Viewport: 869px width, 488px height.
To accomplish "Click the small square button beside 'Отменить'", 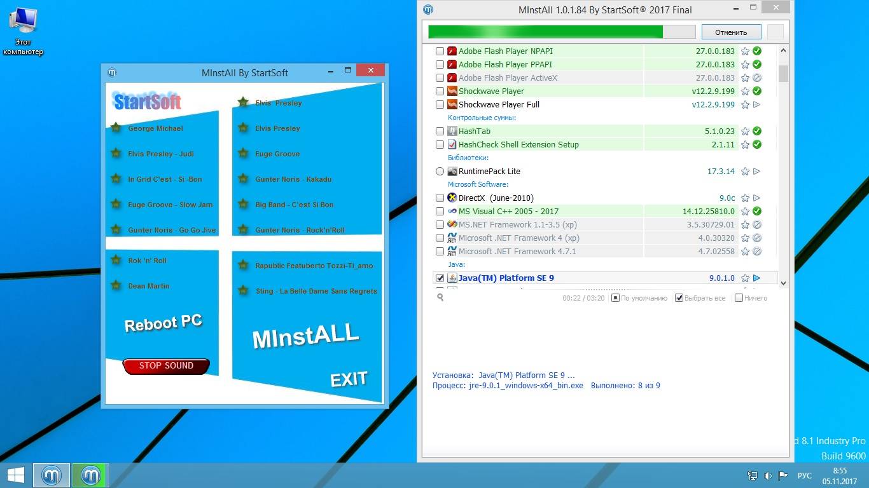I will coord(775,32).
